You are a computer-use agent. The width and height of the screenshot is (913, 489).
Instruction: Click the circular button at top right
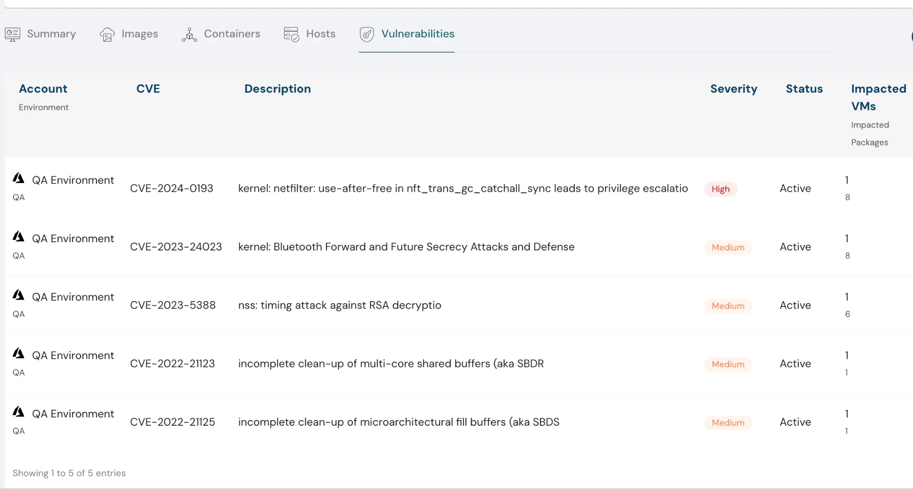pos(911,37)
